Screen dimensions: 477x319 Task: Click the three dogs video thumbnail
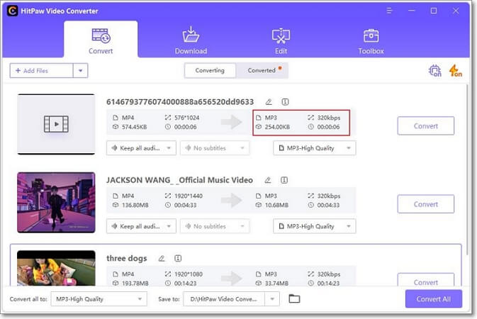[x=56, y=268]
